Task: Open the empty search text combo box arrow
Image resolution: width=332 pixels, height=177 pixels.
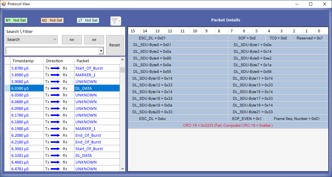Action: (101, 51)
